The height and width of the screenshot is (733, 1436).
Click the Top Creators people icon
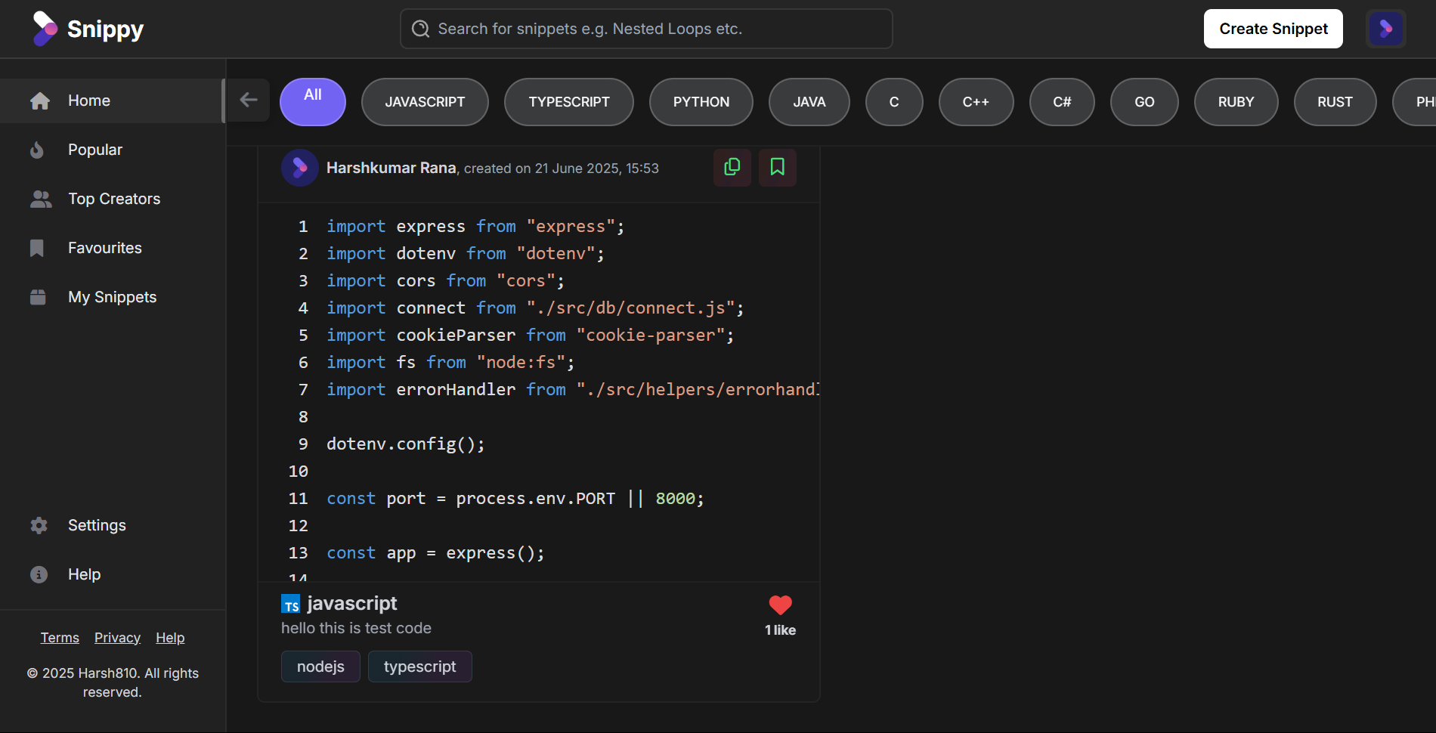tap(41, 199)
